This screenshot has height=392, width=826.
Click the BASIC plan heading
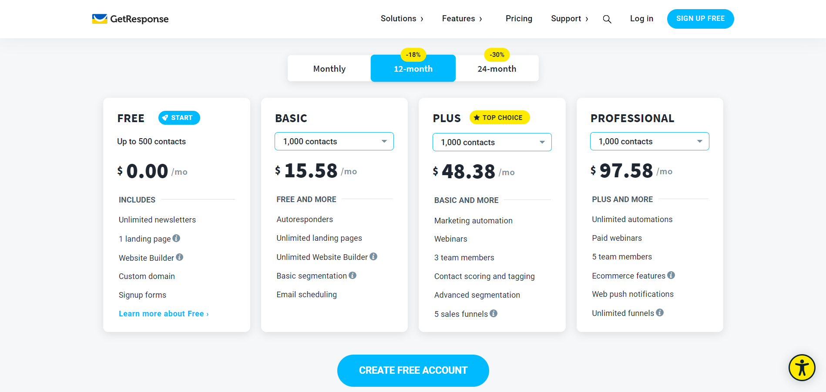[x=291, y=118]
